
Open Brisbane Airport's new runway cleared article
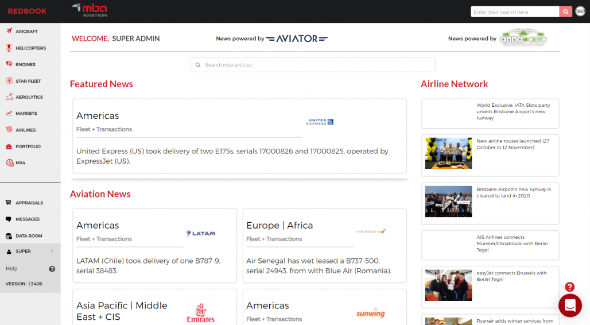(x=490, y=203)
